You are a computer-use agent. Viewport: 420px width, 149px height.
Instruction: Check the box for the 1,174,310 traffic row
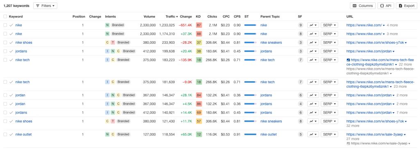[5, 34]
